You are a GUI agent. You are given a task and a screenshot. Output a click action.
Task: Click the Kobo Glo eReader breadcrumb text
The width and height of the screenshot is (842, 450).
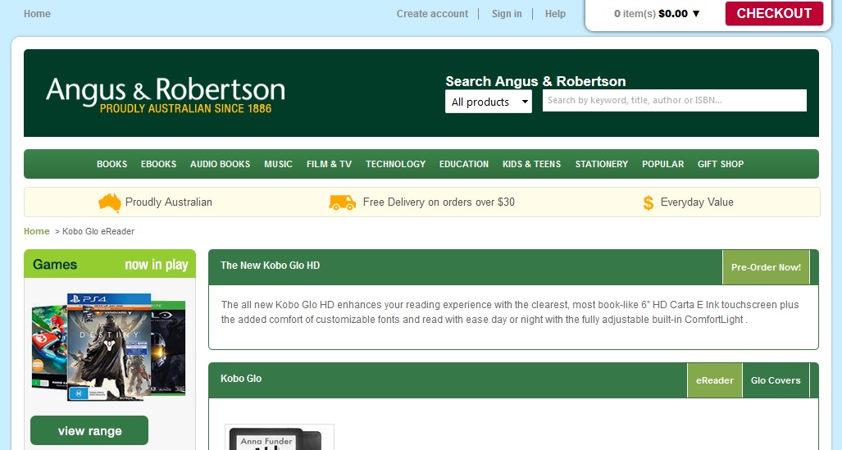tap(98, 231)
